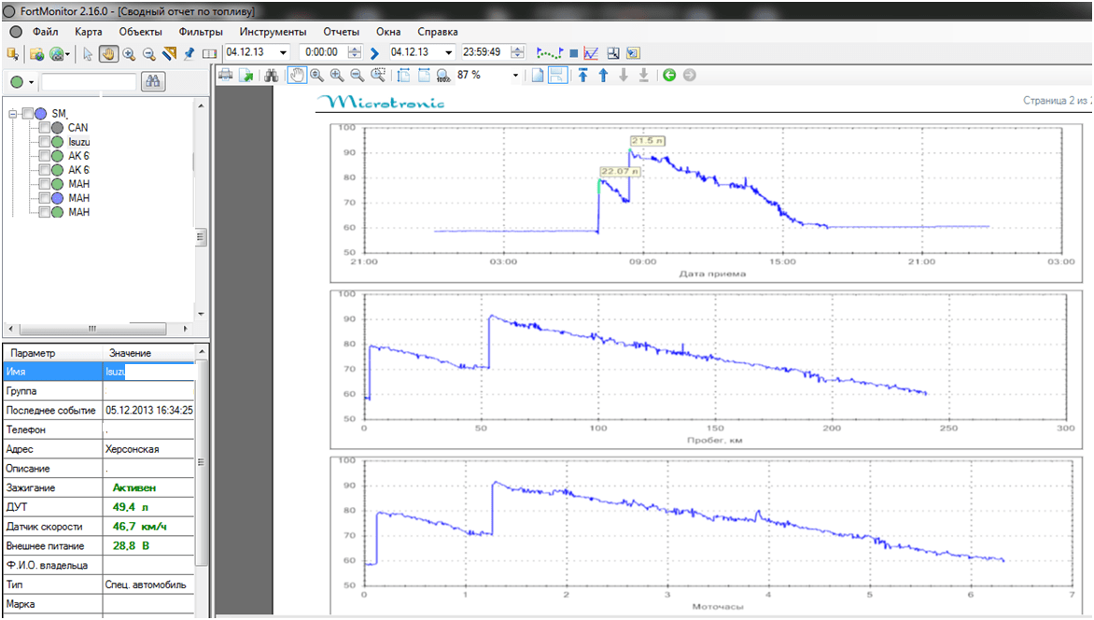Go to previous report page

click(604, 76)
